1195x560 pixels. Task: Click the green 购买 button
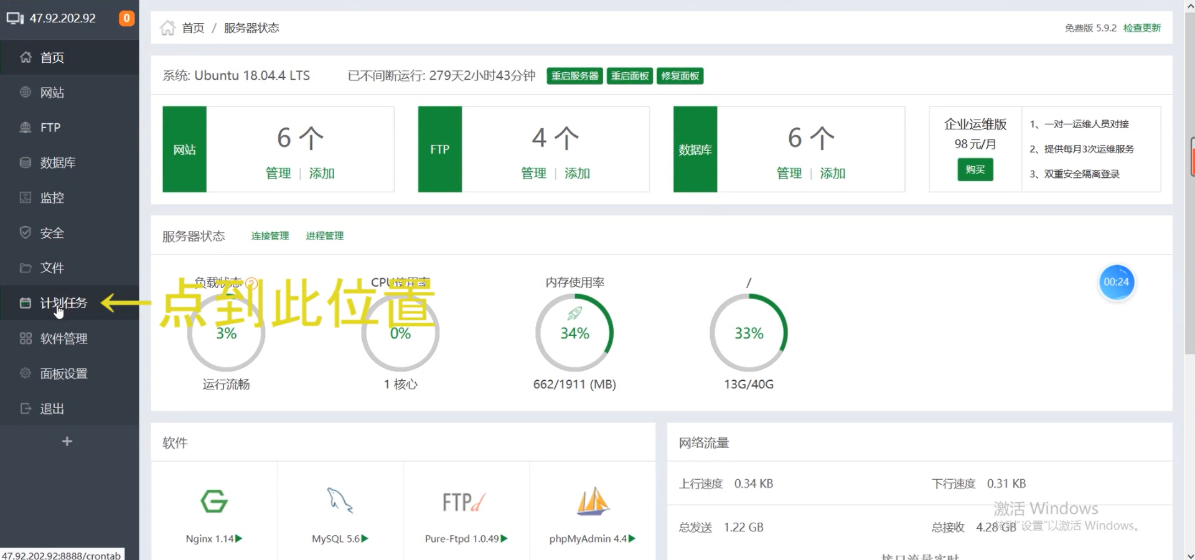975,170
